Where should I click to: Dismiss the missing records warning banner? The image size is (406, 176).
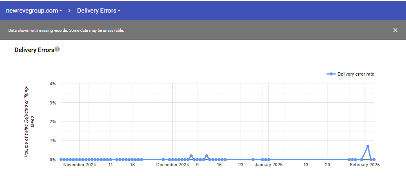(395, 30)
